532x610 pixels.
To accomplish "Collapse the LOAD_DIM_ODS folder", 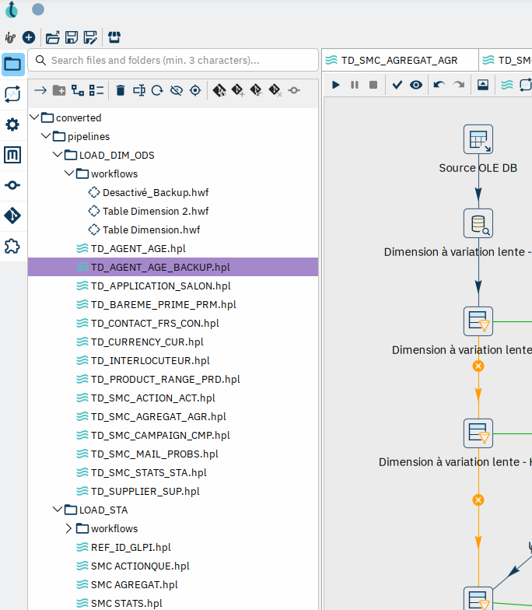I will (58, 154).
